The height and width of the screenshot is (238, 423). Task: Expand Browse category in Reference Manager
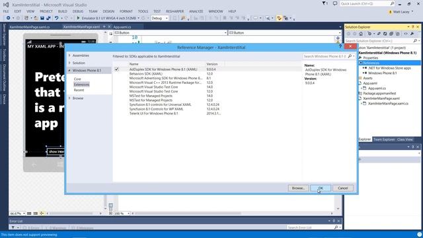(x=69, y=99)
